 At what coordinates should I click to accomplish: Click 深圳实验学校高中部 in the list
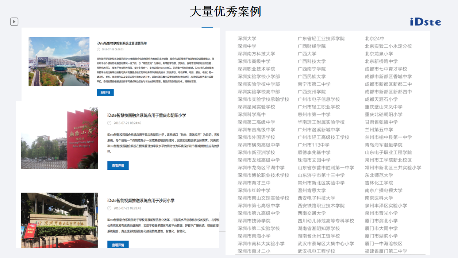[259, 92]
